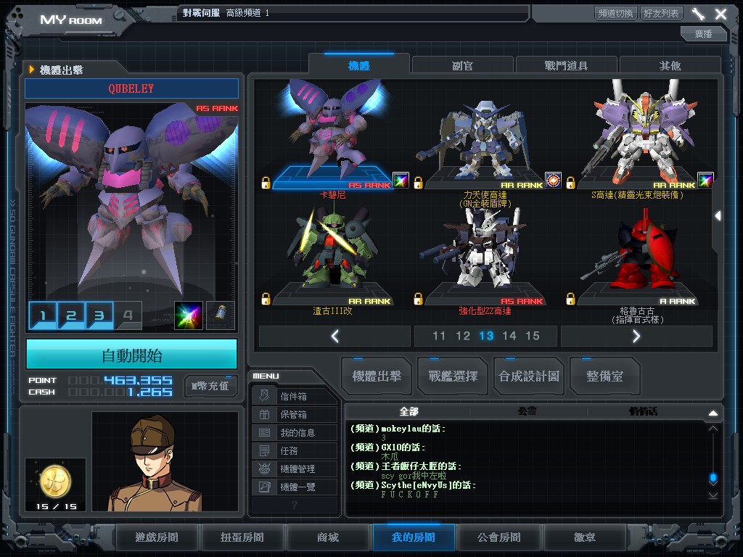743x557 pixels.
Task: Click the wrench settings icon
Action: coord(698,14)
